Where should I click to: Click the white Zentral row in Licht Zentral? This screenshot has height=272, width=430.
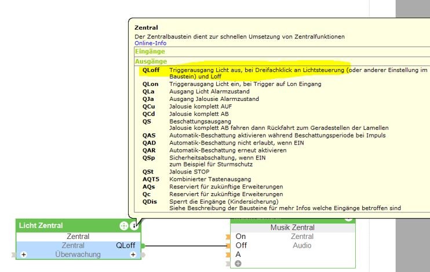[x=78, y=237]
